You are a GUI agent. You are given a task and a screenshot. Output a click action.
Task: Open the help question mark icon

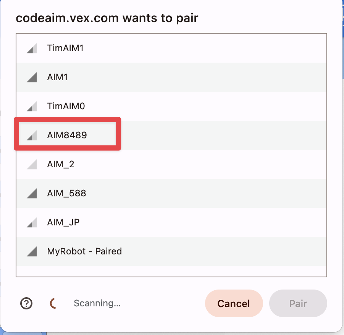[x=26, y=303]
